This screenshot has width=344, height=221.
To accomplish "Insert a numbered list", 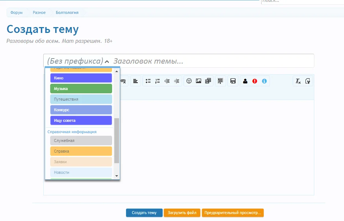I will (158, 81).
